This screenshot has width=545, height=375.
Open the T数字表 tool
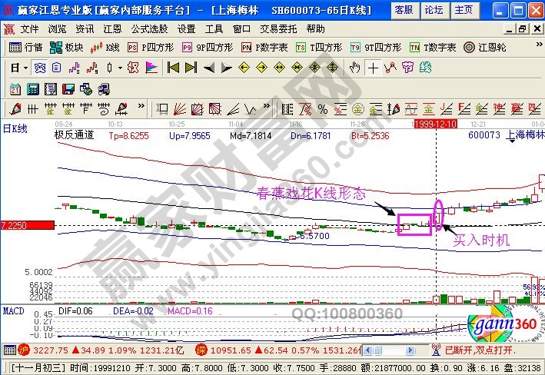[x=433, y=48]
